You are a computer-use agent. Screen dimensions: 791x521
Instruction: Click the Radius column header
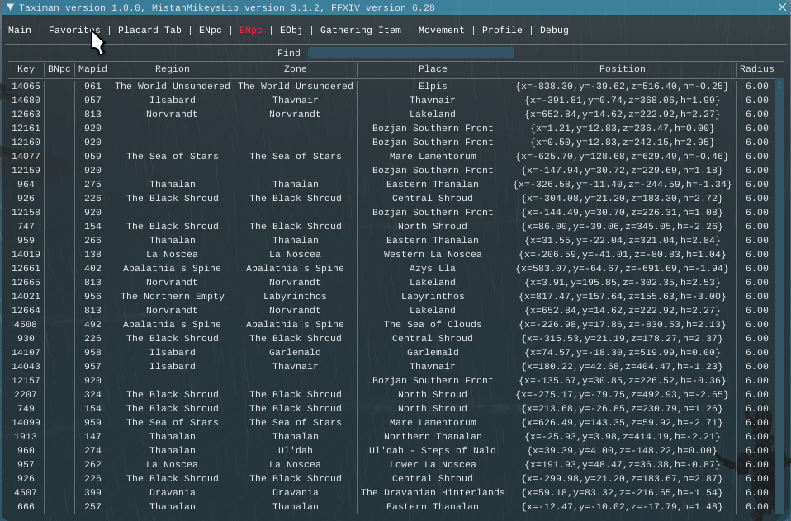(x=756, y=69)
